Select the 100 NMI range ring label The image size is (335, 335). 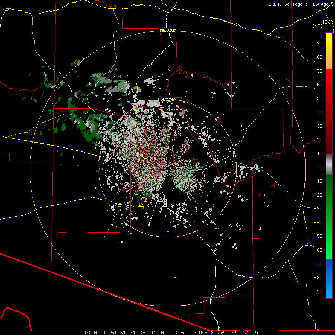pyautogui.click(x=167, y=31)
